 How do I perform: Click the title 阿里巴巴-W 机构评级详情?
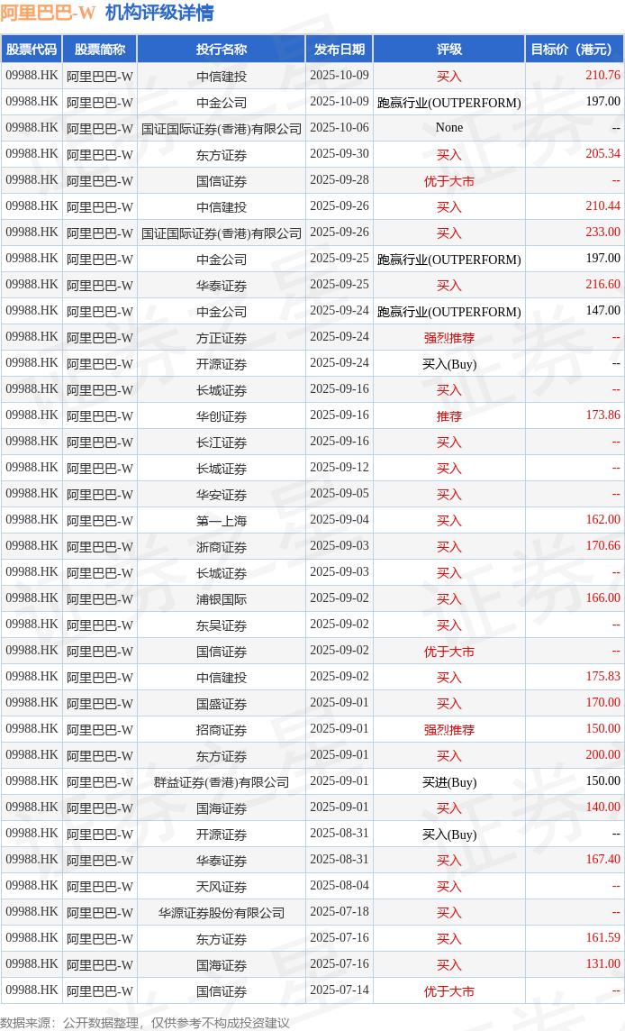click(x=107, y=13)
